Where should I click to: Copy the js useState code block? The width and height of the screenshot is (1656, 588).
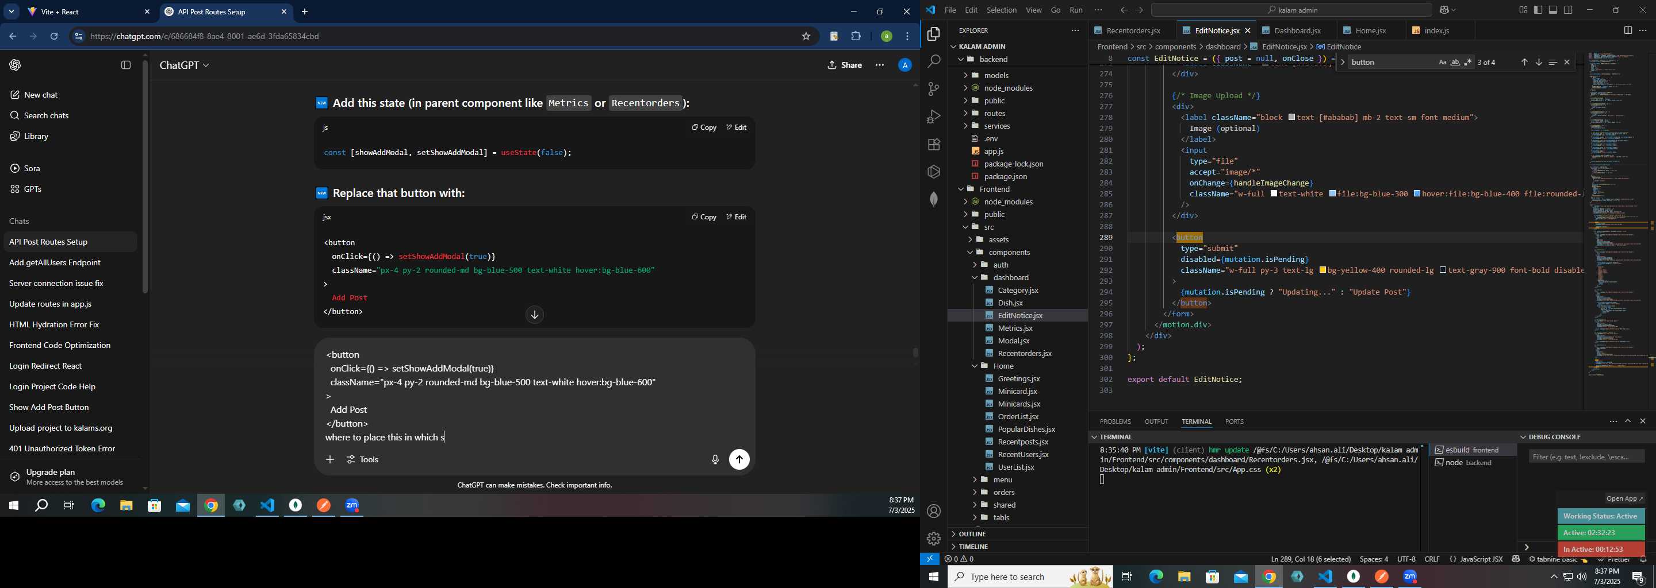(x=703, y=127)
